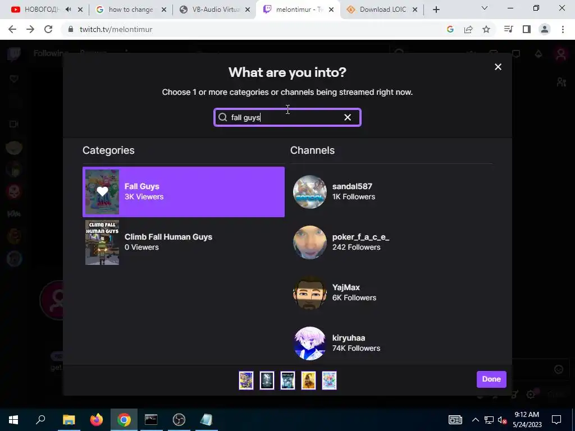
Task: Open Windows taskbar search
Action: click(40, 420)
